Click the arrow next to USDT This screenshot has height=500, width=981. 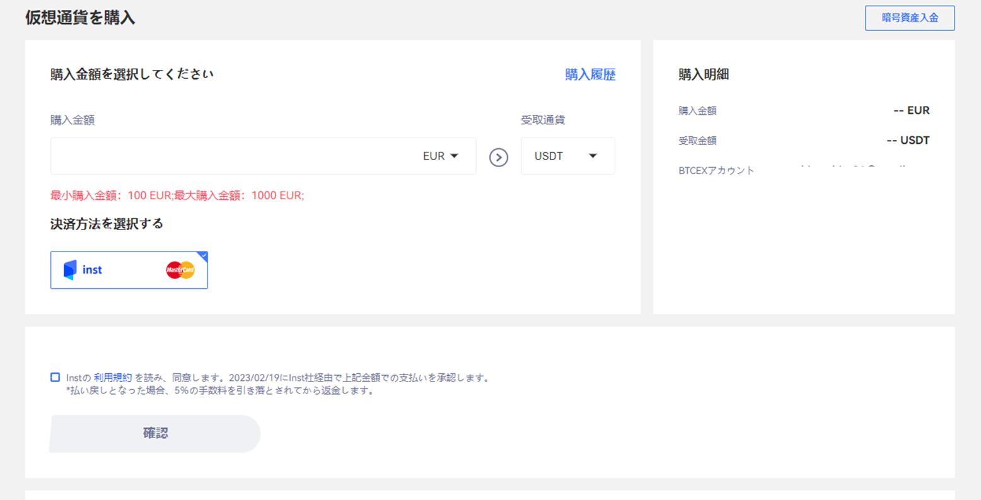593,156
